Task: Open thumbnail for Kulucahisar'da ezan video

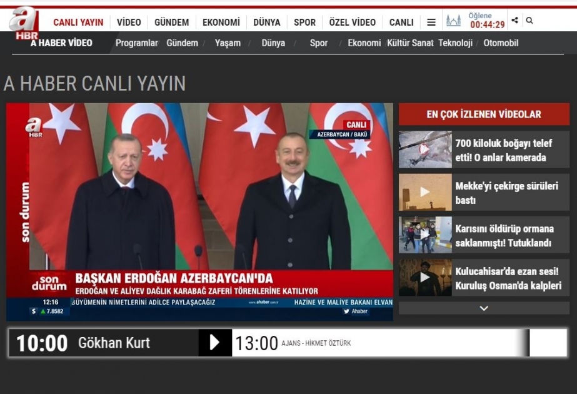Action: [x=425, y=277]
